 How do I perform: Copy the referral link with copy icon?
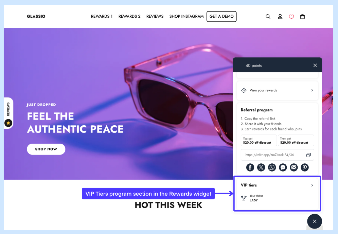click(x=308, y=155)
